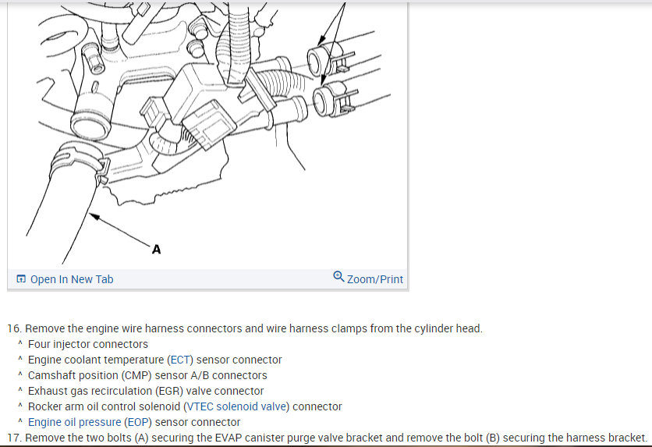Click the Open In New Tab link
Screen dimensions: 652x447
click(72, 279)
